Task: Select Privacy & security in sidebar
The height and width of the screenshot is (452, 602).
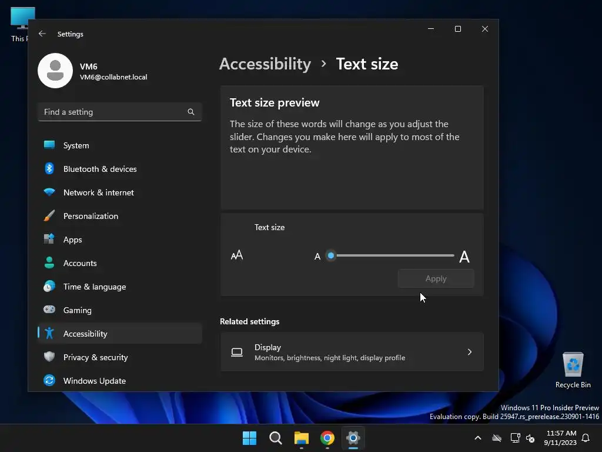Action: [x=119, y=357]
